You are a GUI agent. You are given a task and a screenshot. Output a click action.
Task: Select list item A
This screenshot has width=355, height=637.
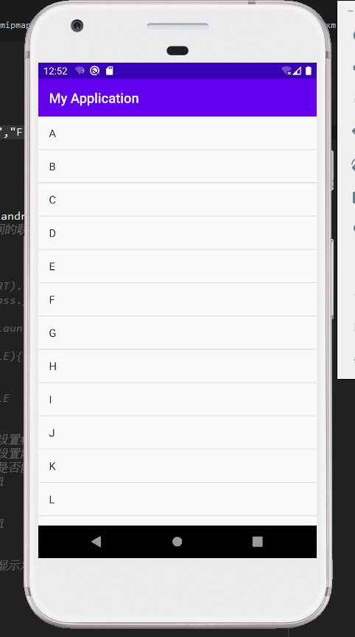[177, 133]
